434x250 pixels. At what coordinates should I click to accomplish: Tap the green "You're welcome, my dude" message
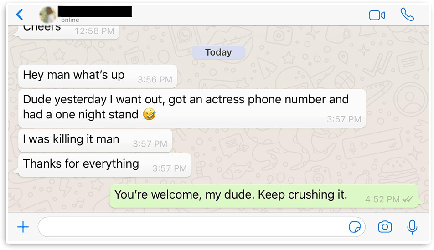coord(264,196)
